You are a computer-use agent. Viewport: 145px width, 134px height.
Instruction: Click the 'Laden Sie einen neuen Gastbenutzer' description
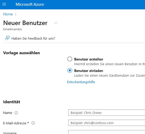110,76
